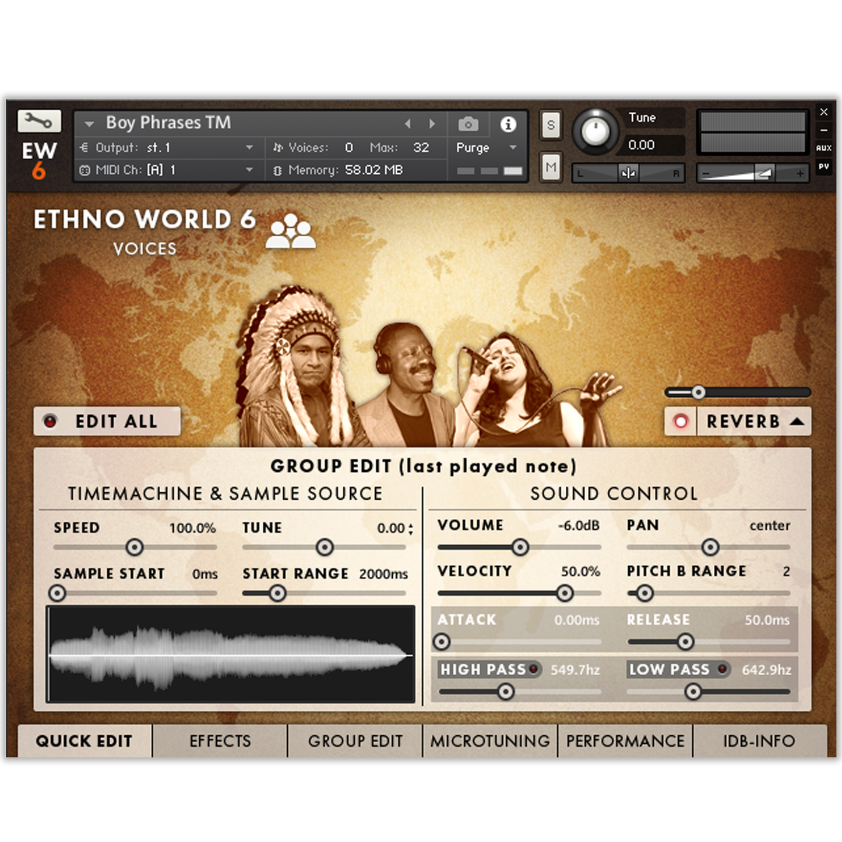Navigate to the previous instrument with the left arrow
842x842 pixels.
(x=407, y=124)
